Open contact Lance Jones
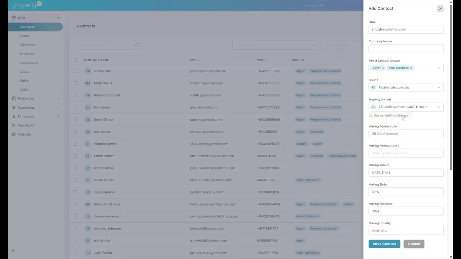Image resolution: width=461 pixels, height=259 pixels. (x=104, y=168)
